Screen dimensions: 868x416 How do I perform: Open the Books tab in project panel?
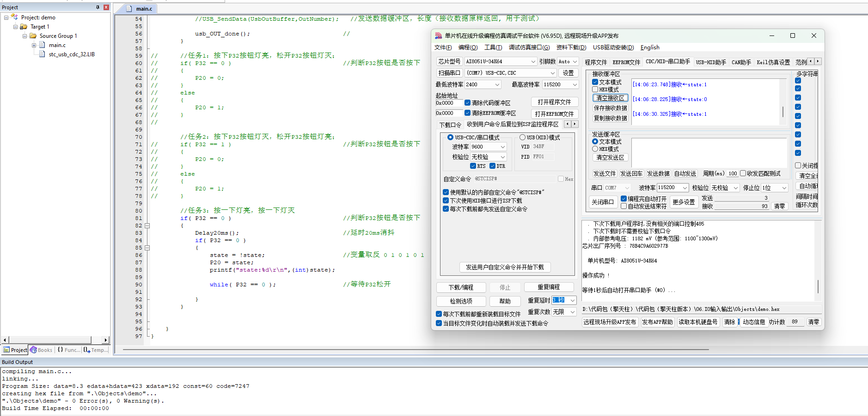41,350
